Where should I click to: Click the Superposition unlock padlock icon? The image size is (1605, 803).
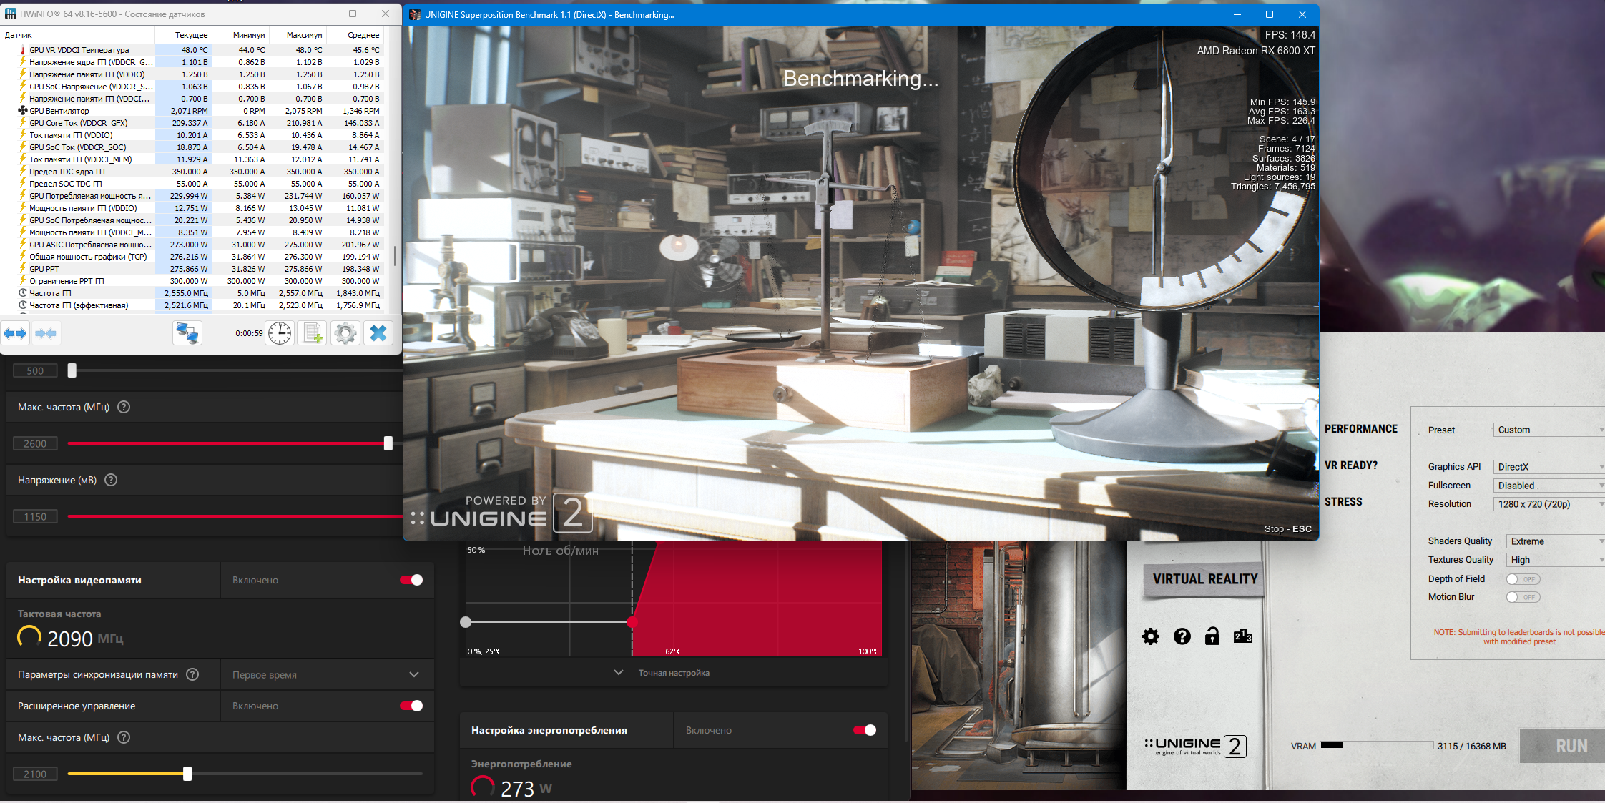[x=1212, y=636]
